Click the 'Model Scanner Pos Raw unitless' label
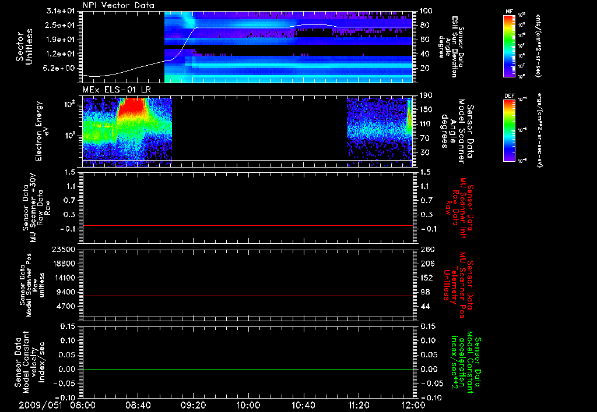The image size is (597, 412). click(35, 285)
